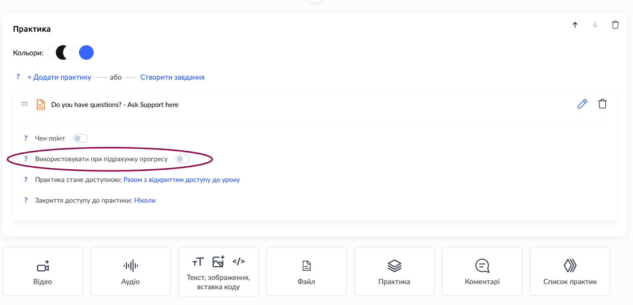Screen dimensions: 633x305
Task: Enable the Чек-поінт toggle
Action: coord(80,138)
